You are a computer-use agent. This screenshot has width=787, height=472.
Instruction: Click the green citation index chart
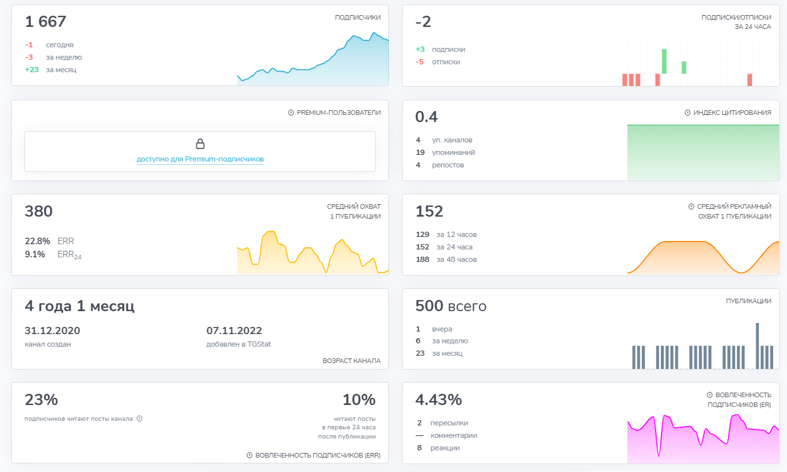click(x=703, y=152)
